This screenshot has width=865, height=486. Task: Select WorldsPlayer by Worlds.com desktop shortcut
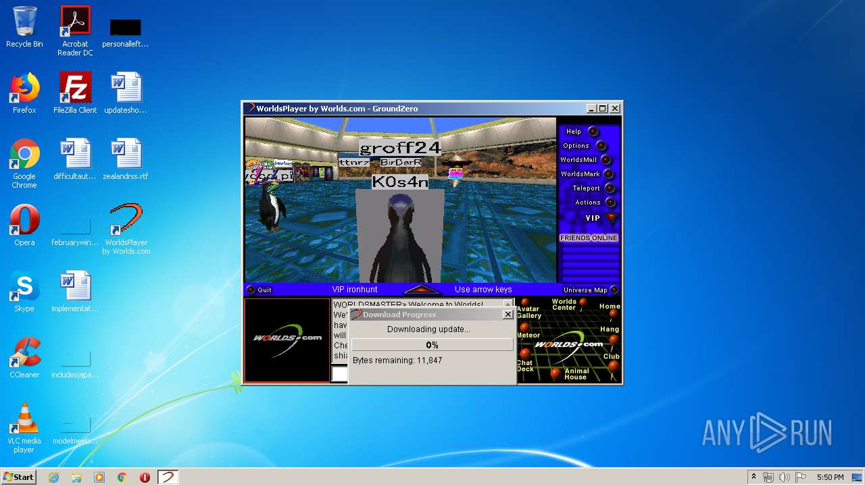coord(126,230)
